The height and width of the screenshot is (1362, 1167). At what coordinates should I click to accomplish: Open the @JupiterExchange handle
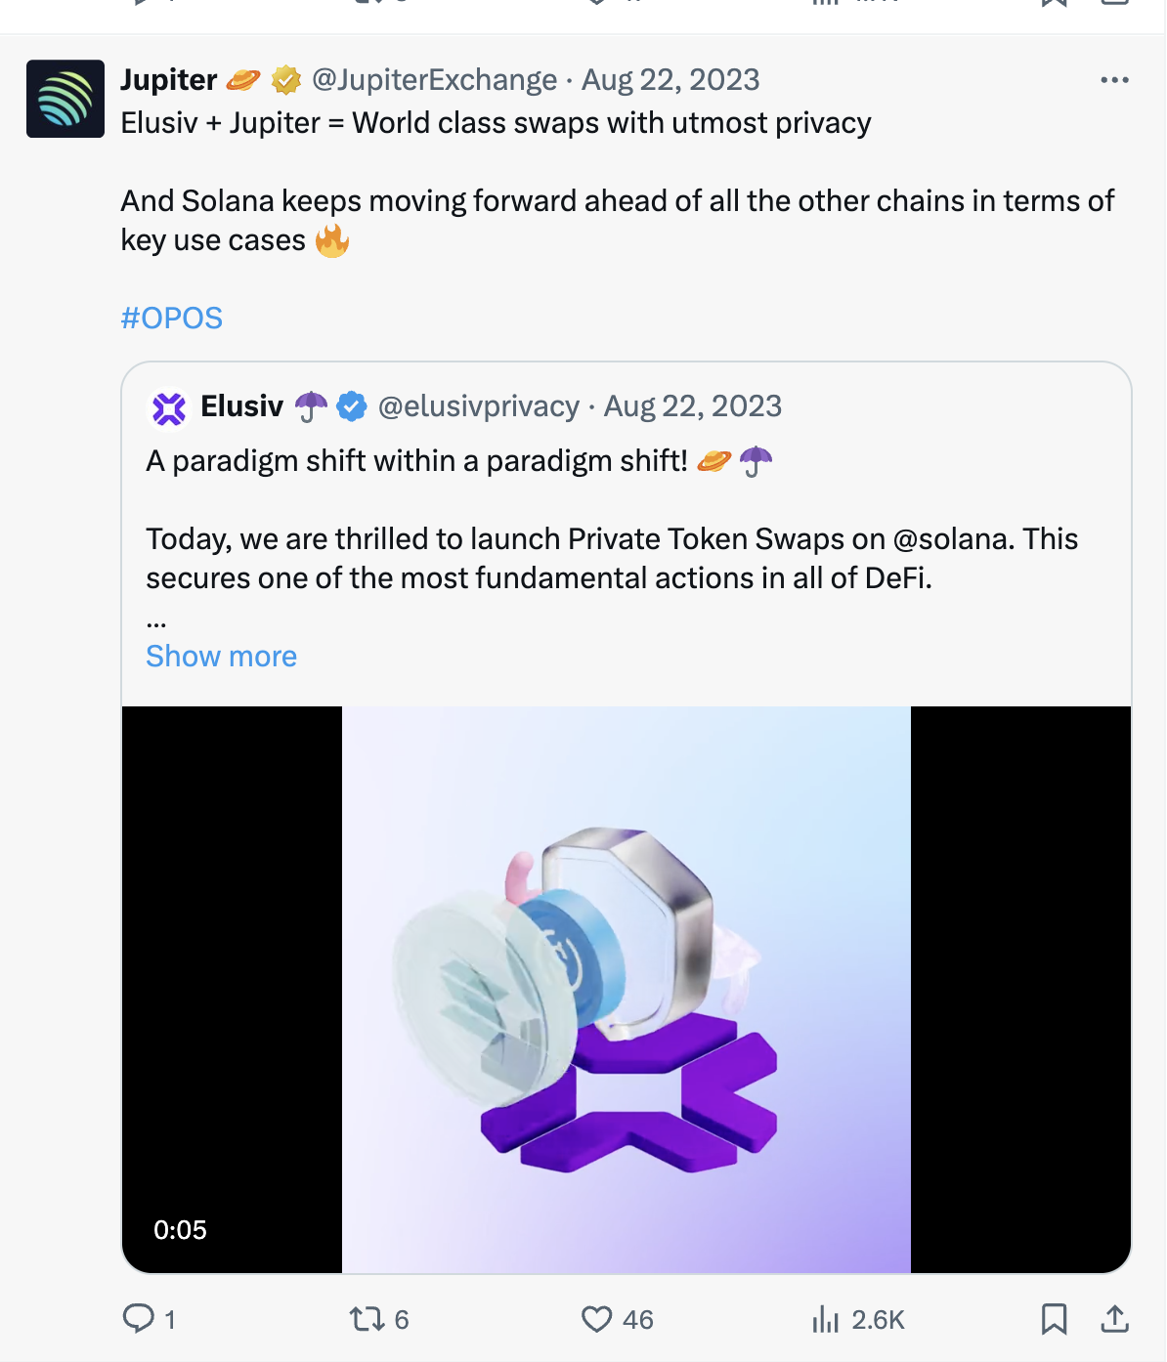[x=434, y=80]
